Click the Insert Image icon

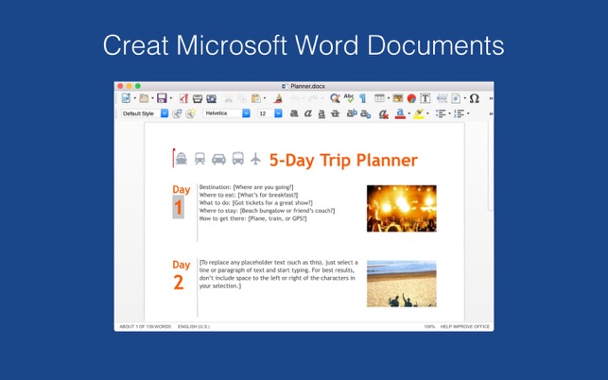click(398, 98)
